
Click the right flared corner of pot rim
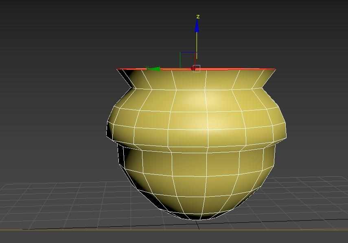pos(275,70)
